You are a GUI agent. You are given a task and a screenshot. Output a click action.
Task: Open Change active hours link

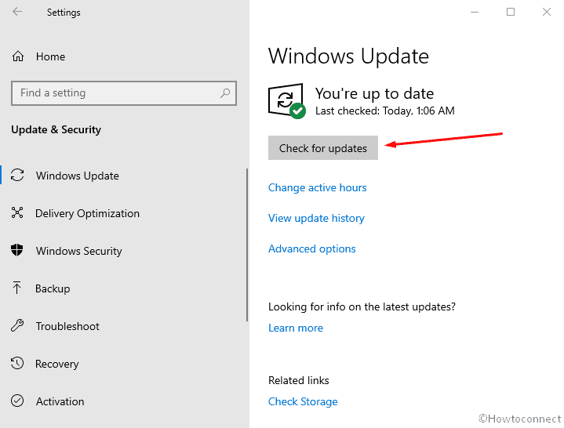[317, 187]
